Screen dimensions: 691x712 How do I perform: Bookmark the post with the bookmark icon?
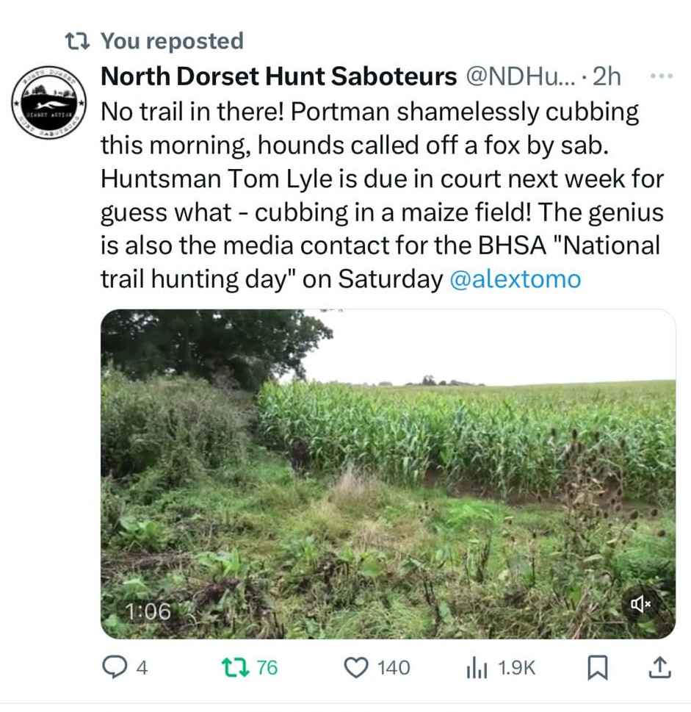[x=598, y=667]
